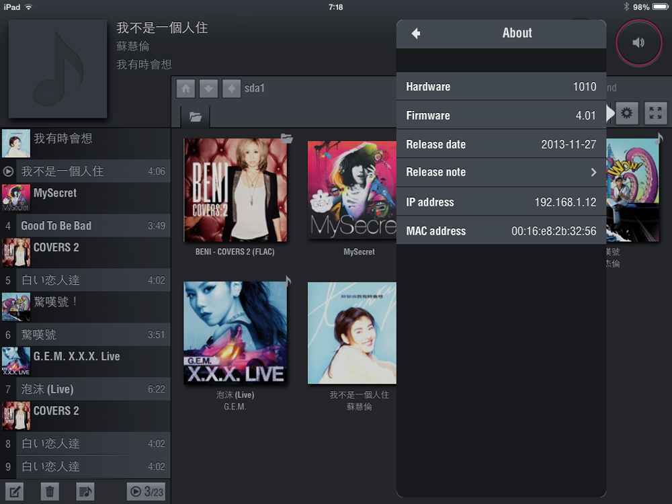Image resolution: width=672 pixels, height=504 pixels.
Task: Click the artist name 蘇慧倫 in header
Action: [x=133, y=46]
